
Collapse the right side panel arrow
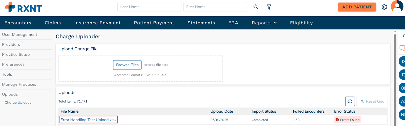click(x=403, y=36)
